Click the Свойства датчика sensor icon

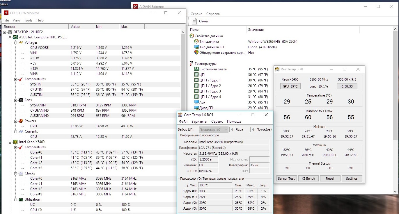[x=192, y=36]
